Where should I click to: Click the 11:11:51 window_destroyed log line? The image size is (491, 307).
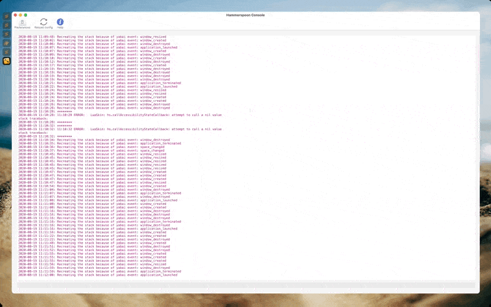[95, 247]
